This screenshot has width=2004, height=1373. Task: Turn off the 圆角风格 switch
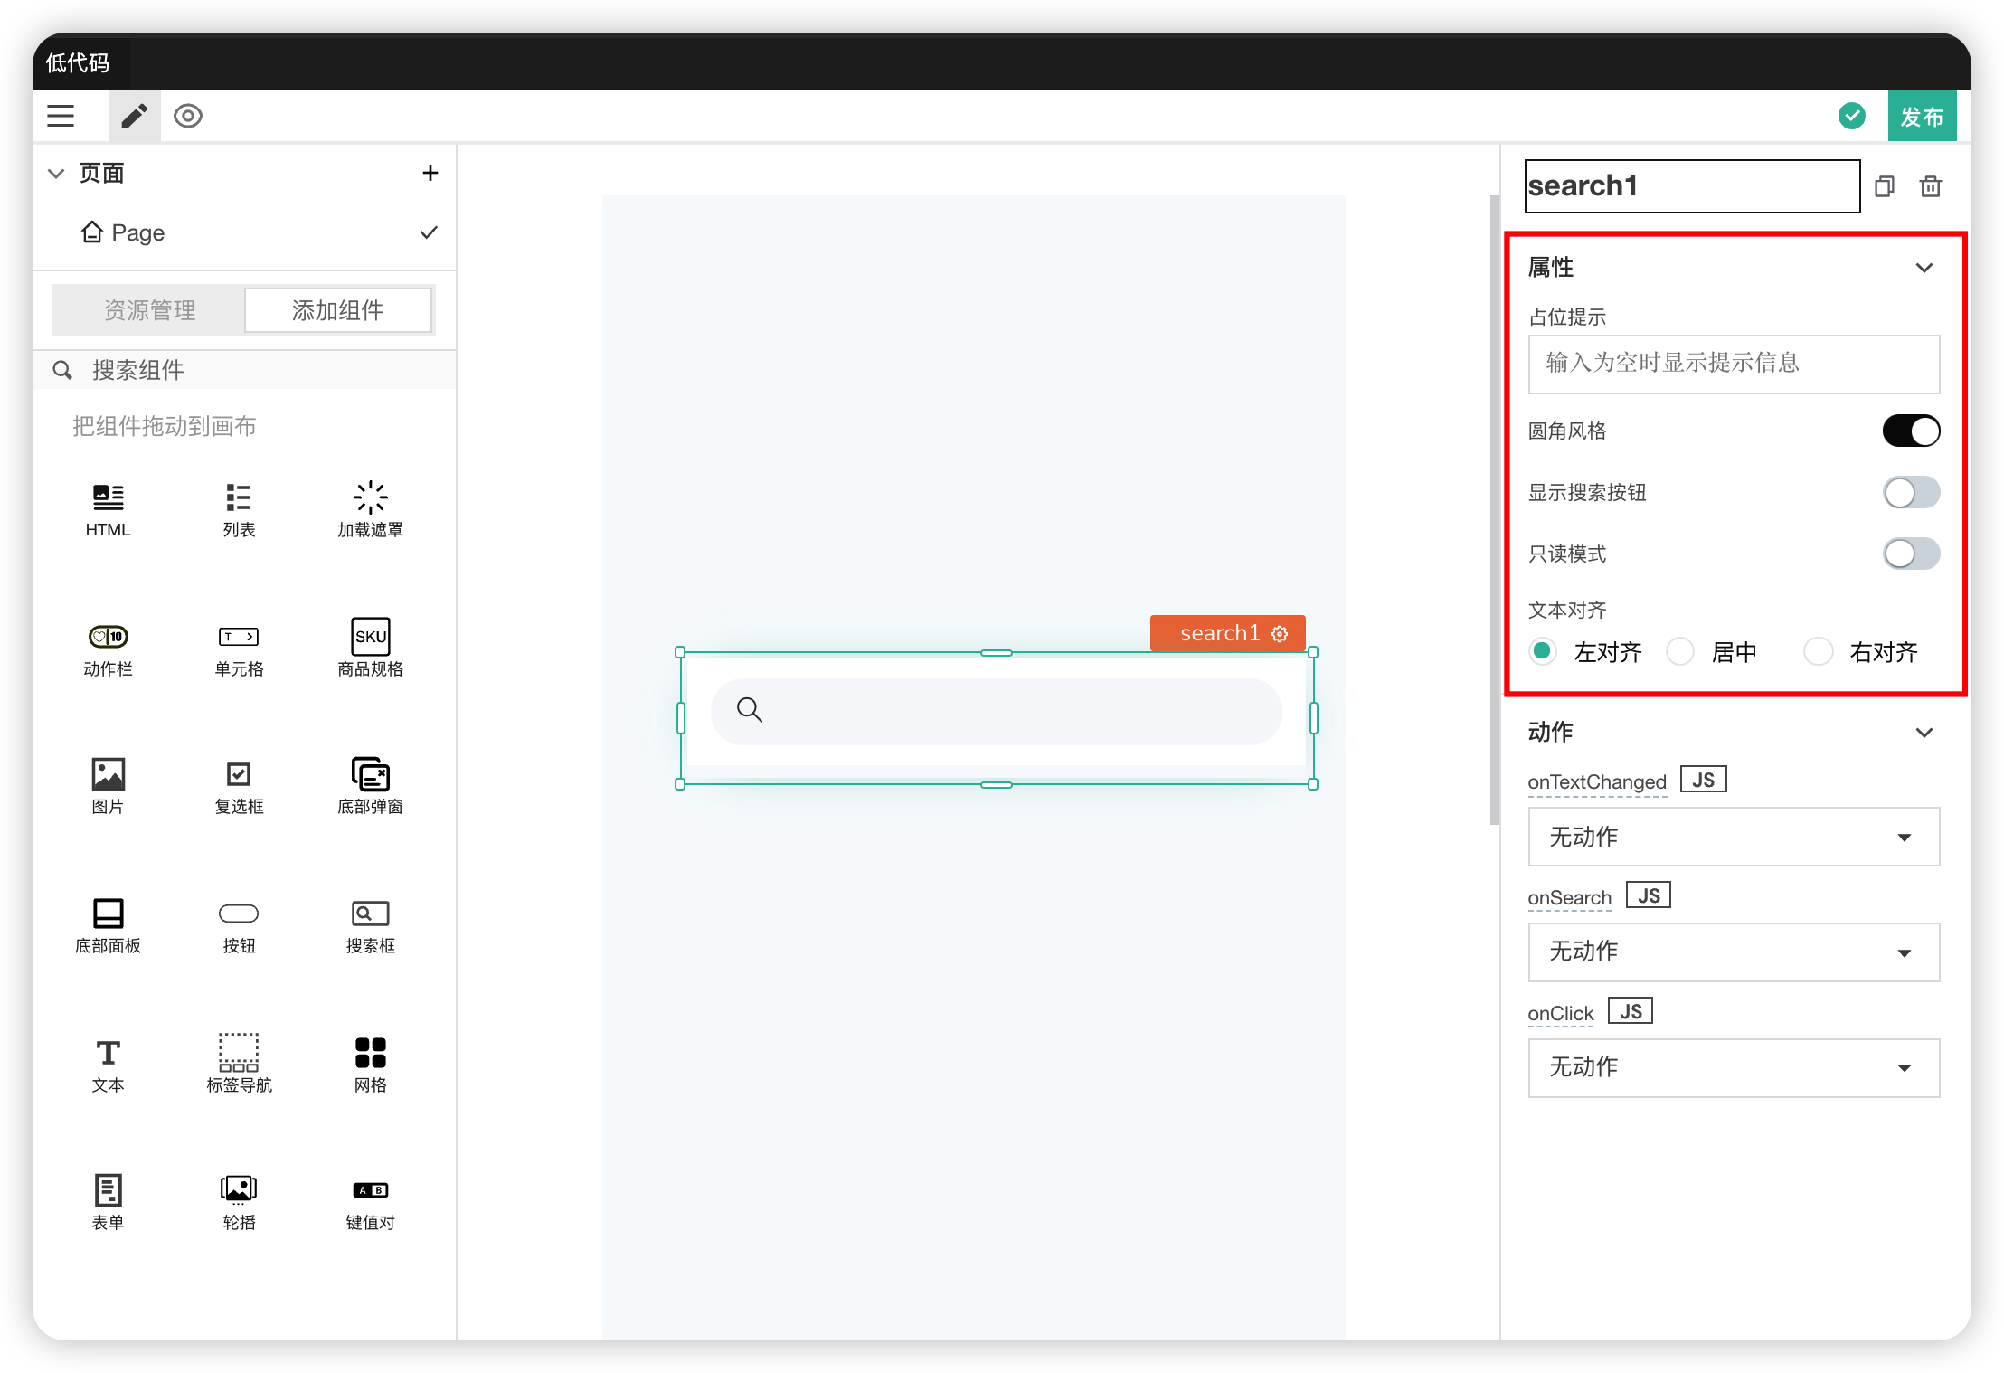1911,431
